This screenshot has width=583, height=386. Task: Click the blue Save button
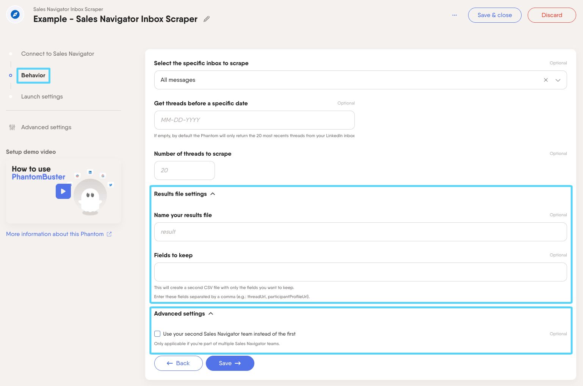coord(230,363)
